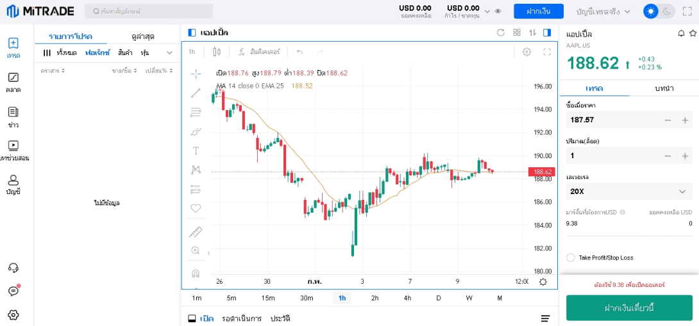Open the 20X leverage dropdown
This screenshot has height=326, width=699.
(629, 191)
